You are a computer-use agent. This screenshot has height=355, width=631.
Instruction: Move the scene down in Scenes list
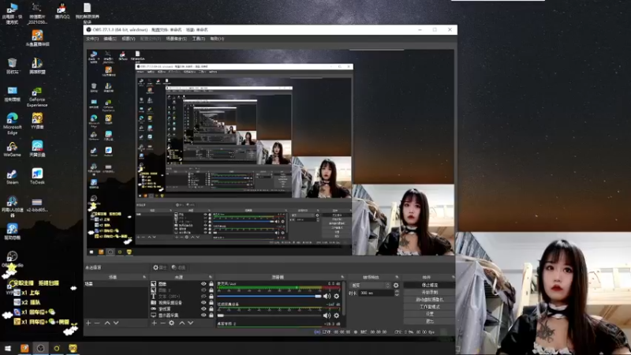(x=116, y=323)
